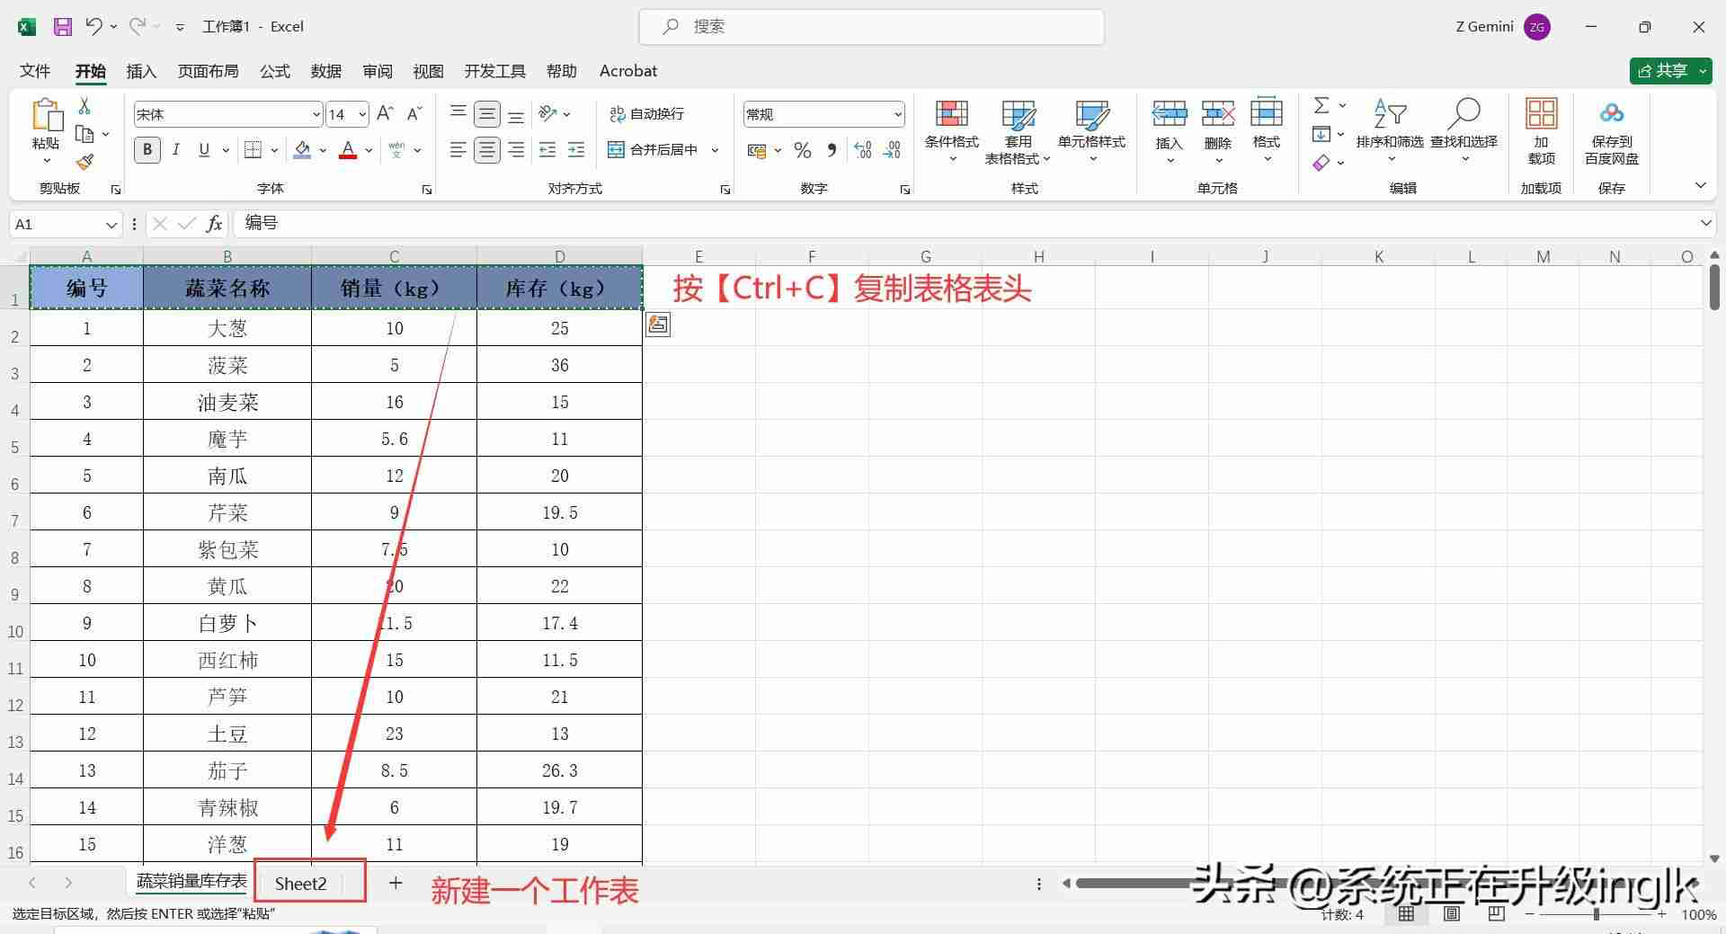Screen dimensions: 1726x934
Task: Click the Cut scissors icon
Action: [x=85, y=106]
